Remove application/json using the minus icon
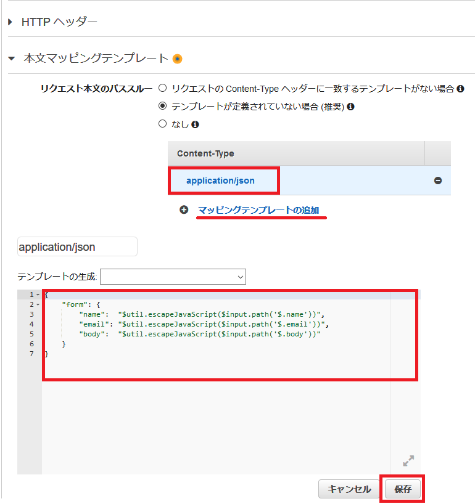This screenshot has height=504, width=475. (438, 181)
